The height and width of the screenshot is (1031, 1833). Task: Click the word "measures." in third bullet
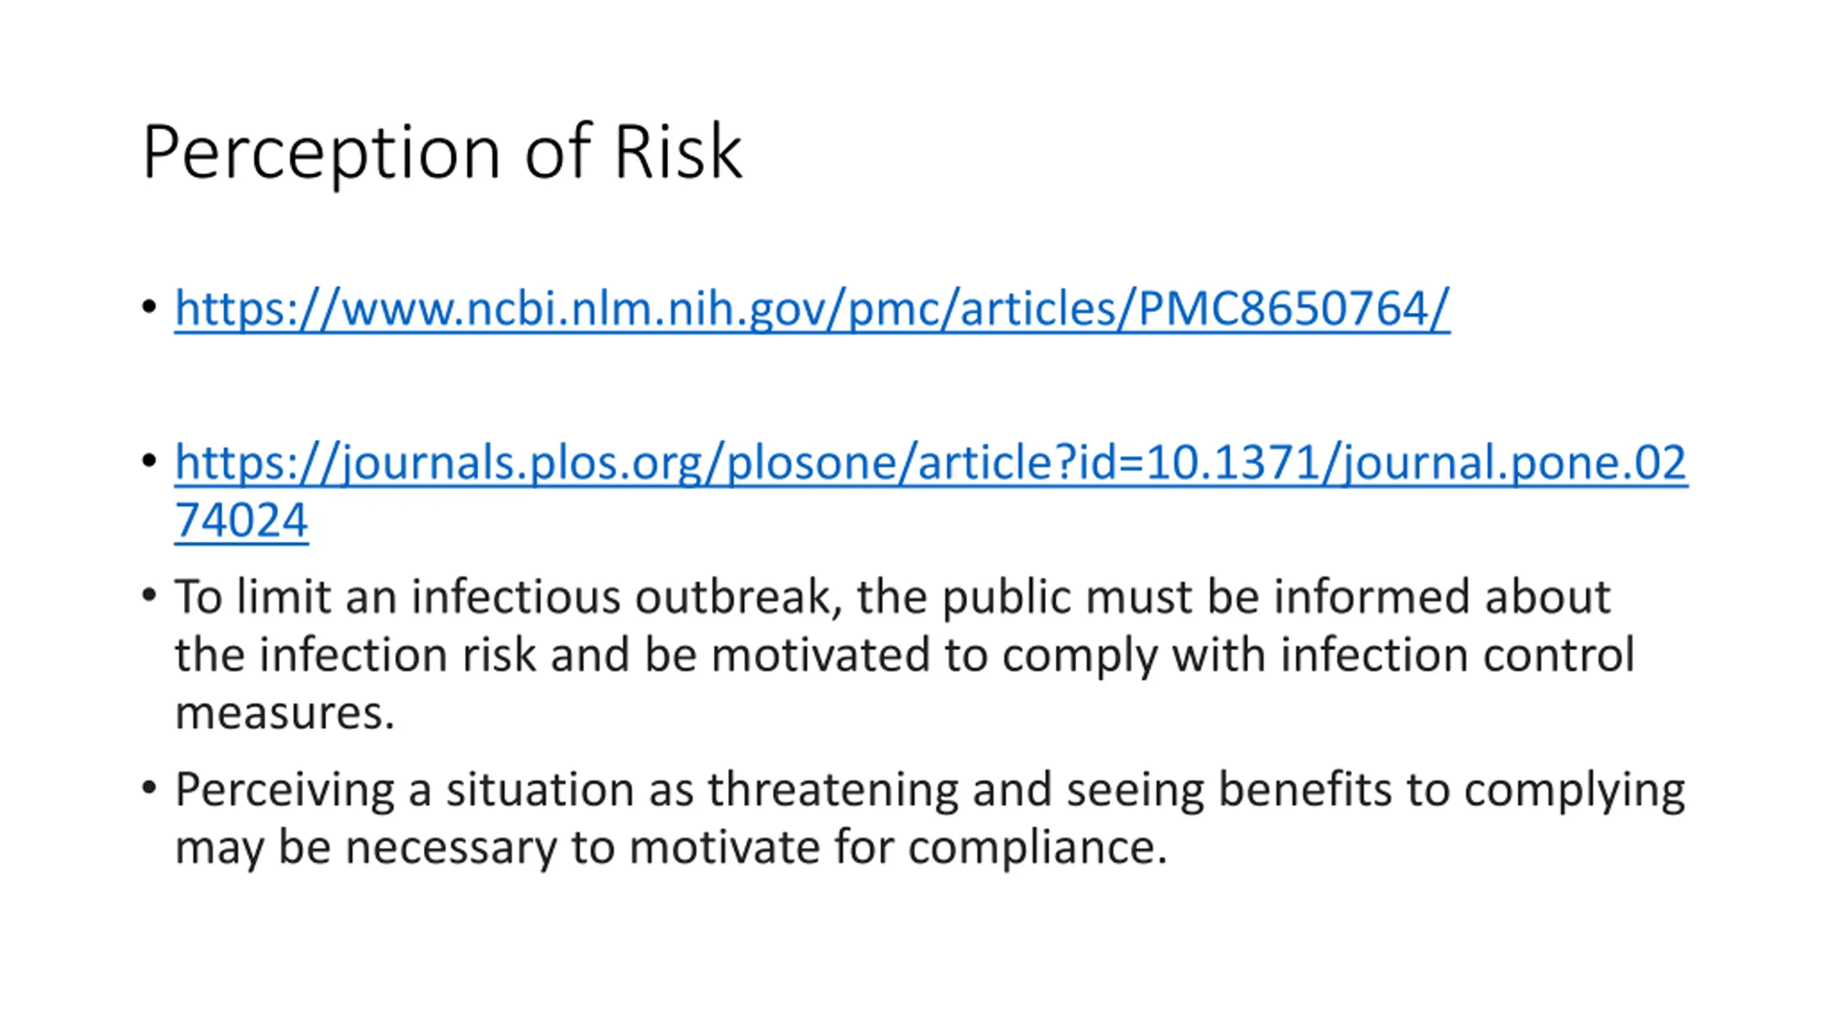[x=285, y=713]
